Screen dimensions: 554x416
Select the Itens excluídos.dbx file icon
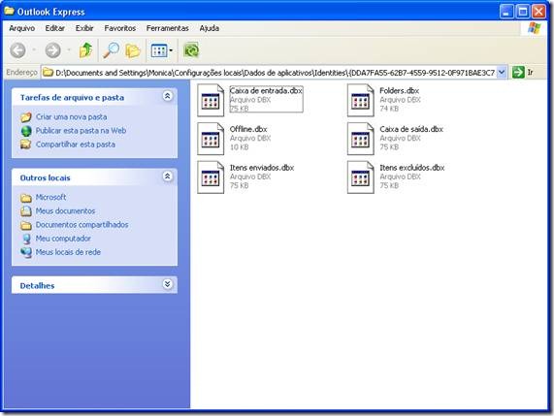361,177
